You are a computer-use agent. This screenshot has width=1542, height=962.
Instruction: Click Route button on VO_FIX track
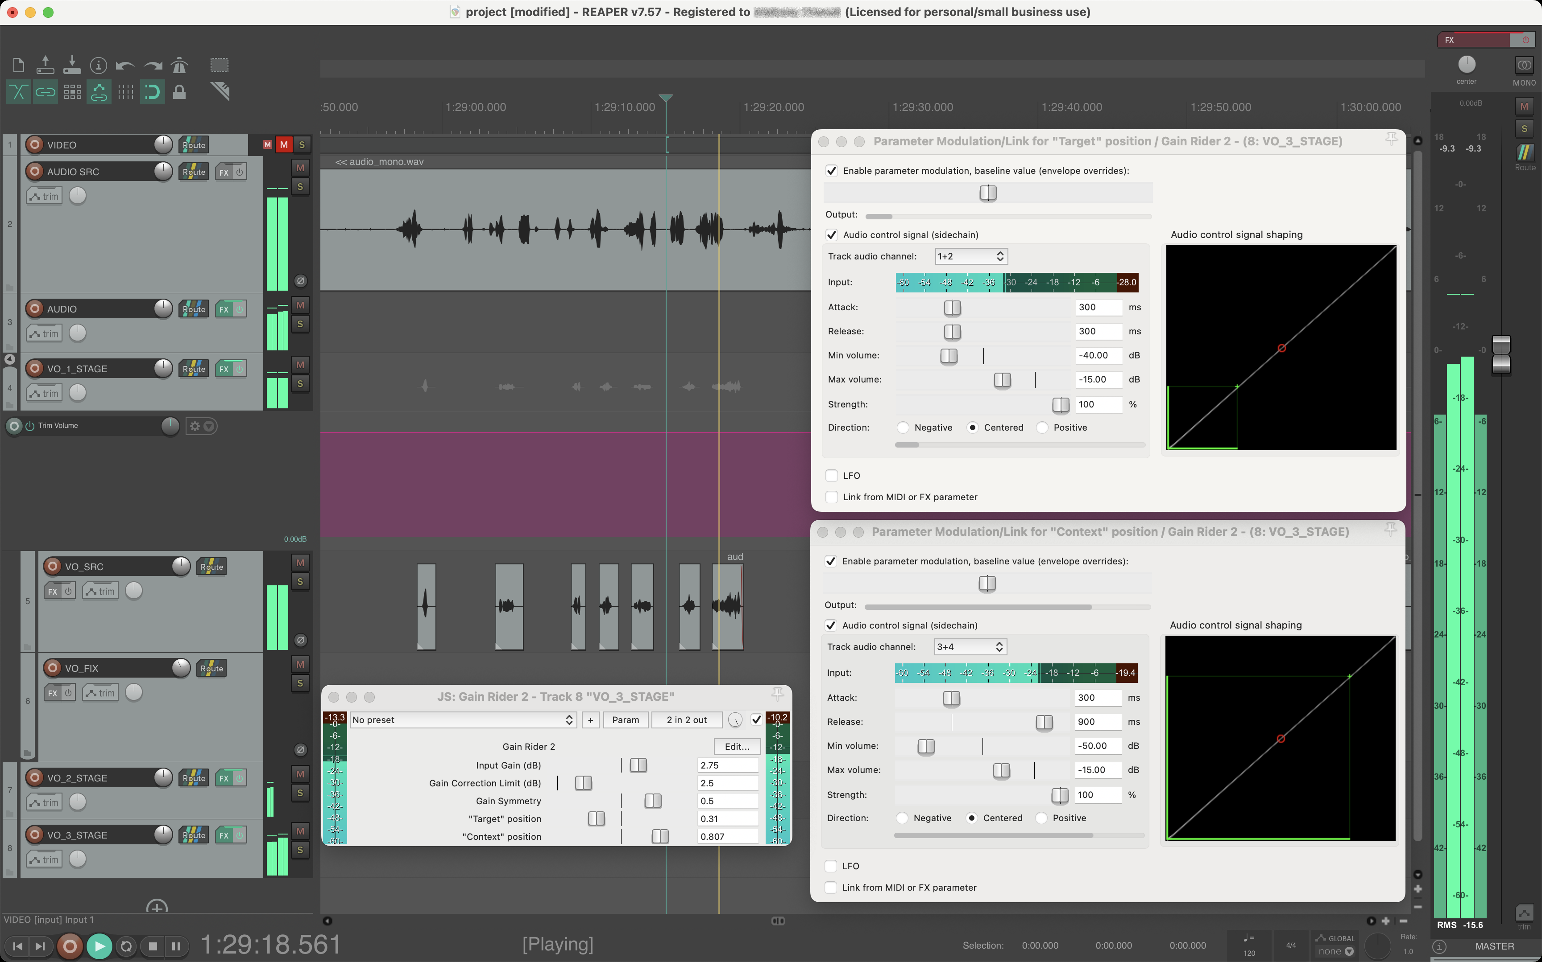tap(212, 668)
